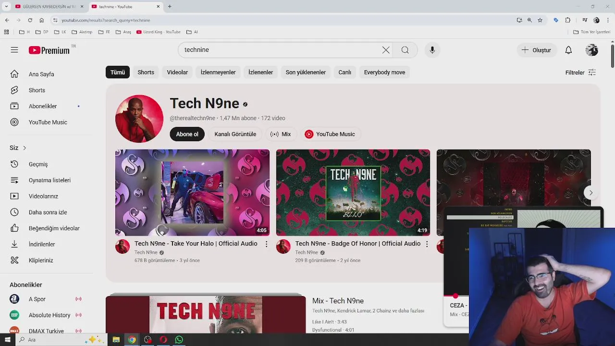
Task: Open Take Your Halo video title
Action: (x=196, y=244)
